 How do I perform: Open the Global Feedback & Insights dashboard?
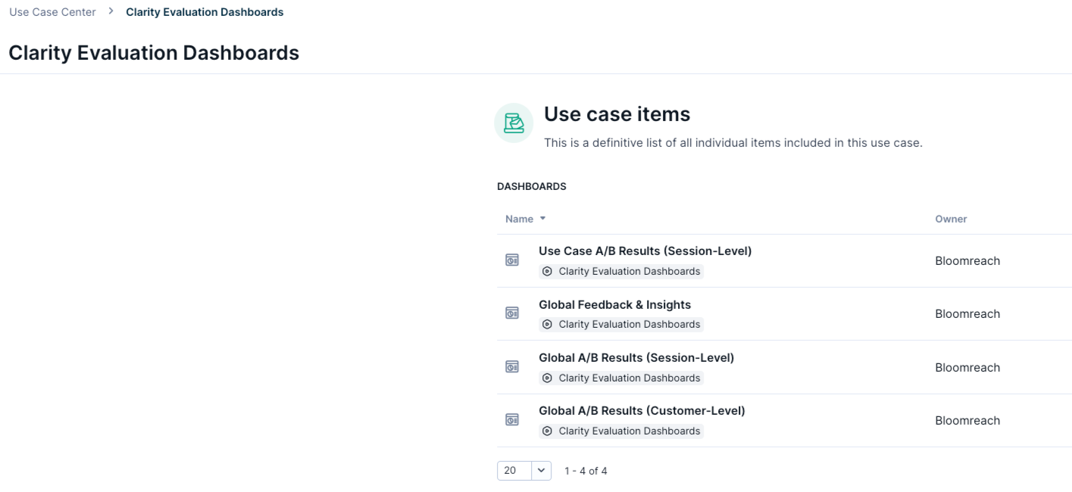click(616, 304)
